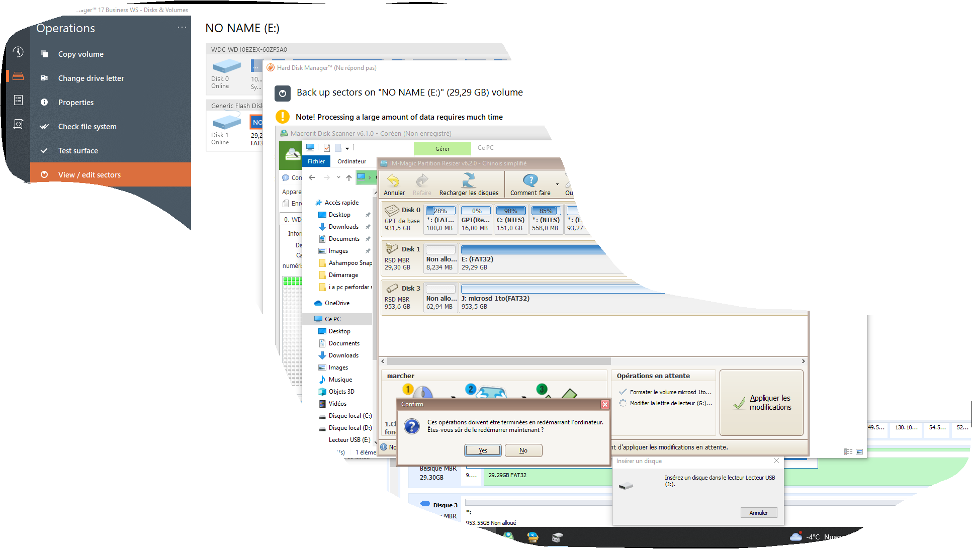Click the Annuler undo icon in Partition Resizer
The image size is (972, 549).
pos(393,180)
